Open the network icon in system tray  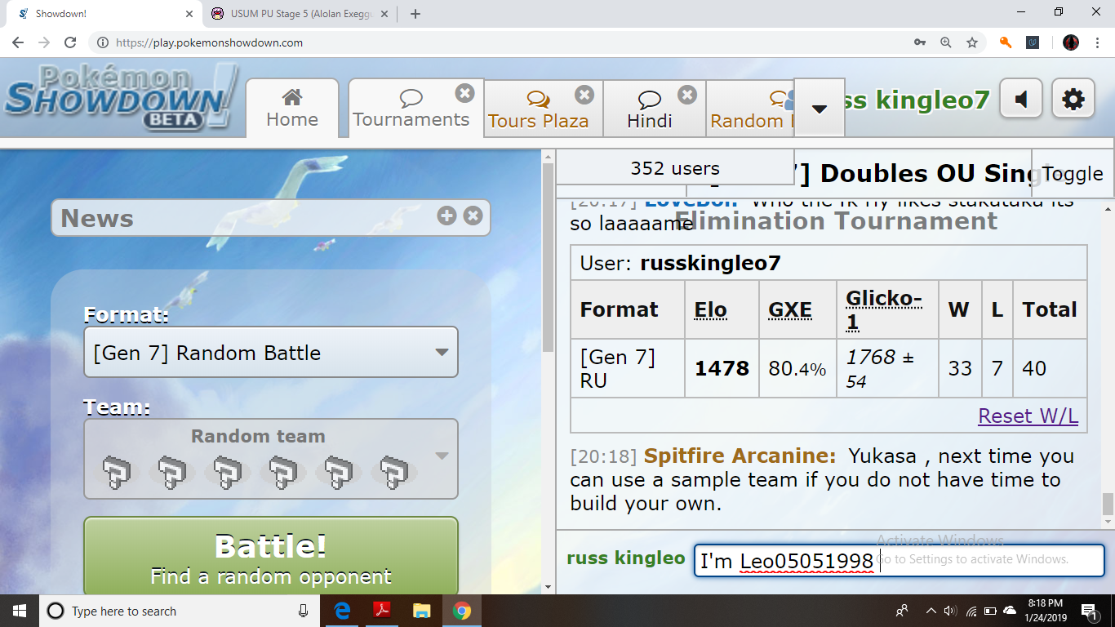click(971, 611)
